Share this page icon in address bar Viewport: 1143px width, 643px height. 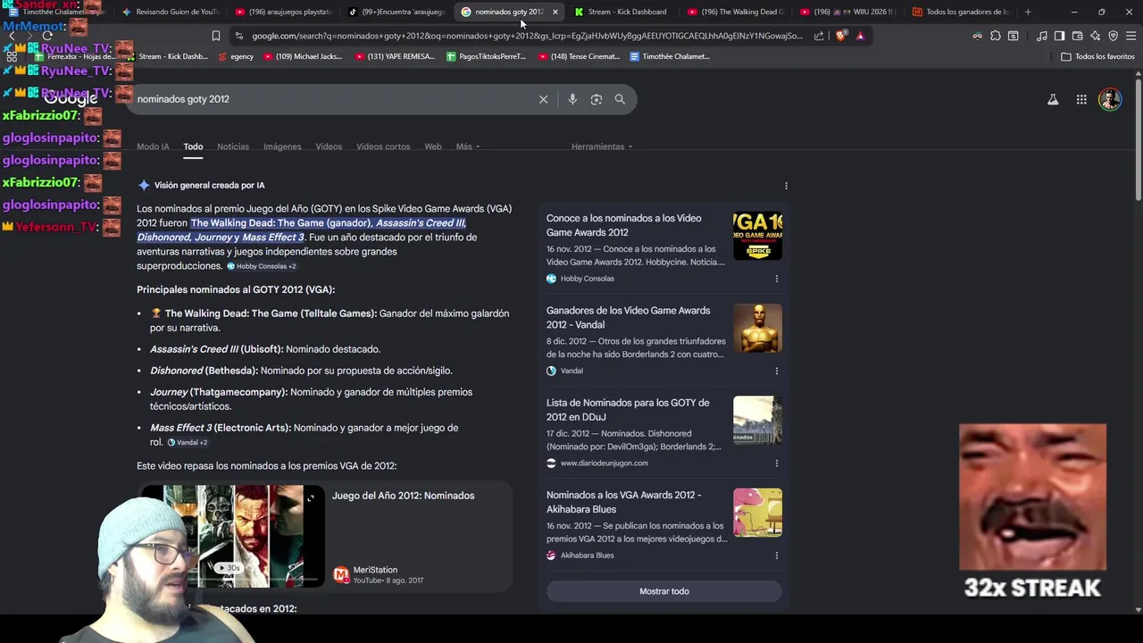tap(819, 36)
